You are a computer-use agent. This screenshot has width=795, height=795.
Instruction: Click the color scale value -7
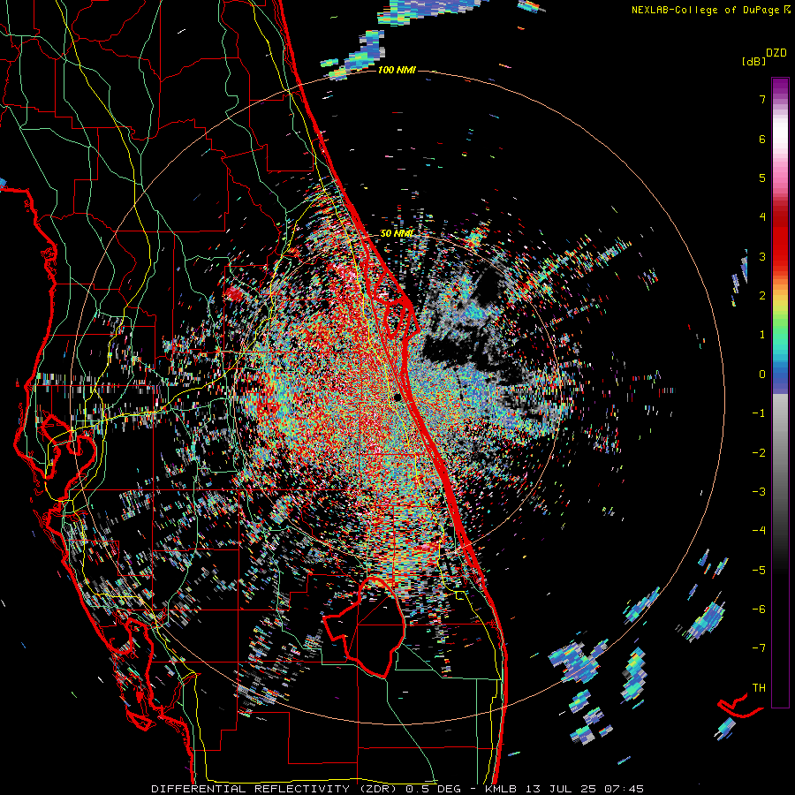(x=759, y=648)
